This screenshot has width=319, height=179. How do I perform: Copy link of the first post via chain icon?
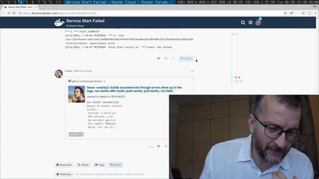(166, 59)
